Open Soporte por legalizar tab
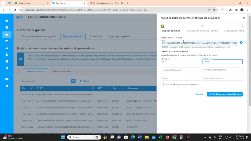The height and width of the screenshot is (141, 251). click(x=119, y=36)
